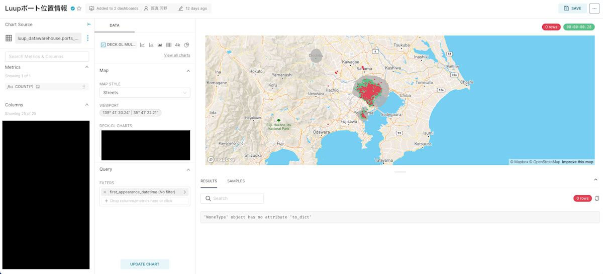
Task: Collapse the Query section
Action: (188, 169)
